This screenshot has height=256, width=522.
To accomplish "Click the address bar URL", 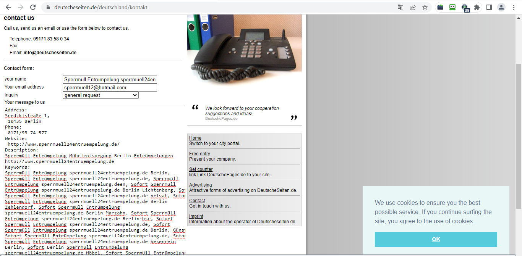I will pyautogui.click(x=101, y=7).
